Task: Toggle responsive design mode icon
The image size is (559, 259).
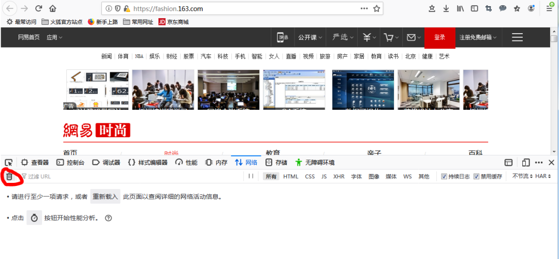Action: (x=525, y=163)
